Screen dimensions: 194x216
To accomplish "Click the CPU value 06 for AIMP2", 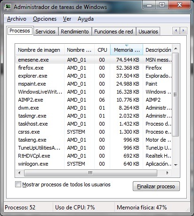I will click(x=102, y=100).
